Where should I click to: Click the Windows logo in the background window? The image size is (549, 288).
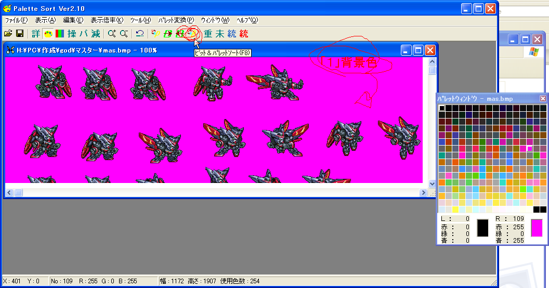coord(534,52)
